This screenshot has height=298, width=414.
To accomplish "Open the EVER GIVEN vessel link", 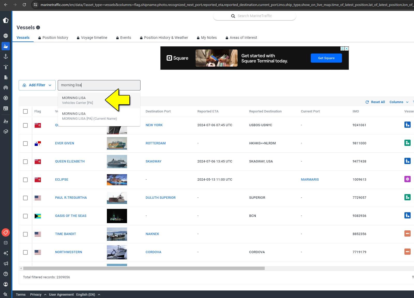I will point(64,143).
